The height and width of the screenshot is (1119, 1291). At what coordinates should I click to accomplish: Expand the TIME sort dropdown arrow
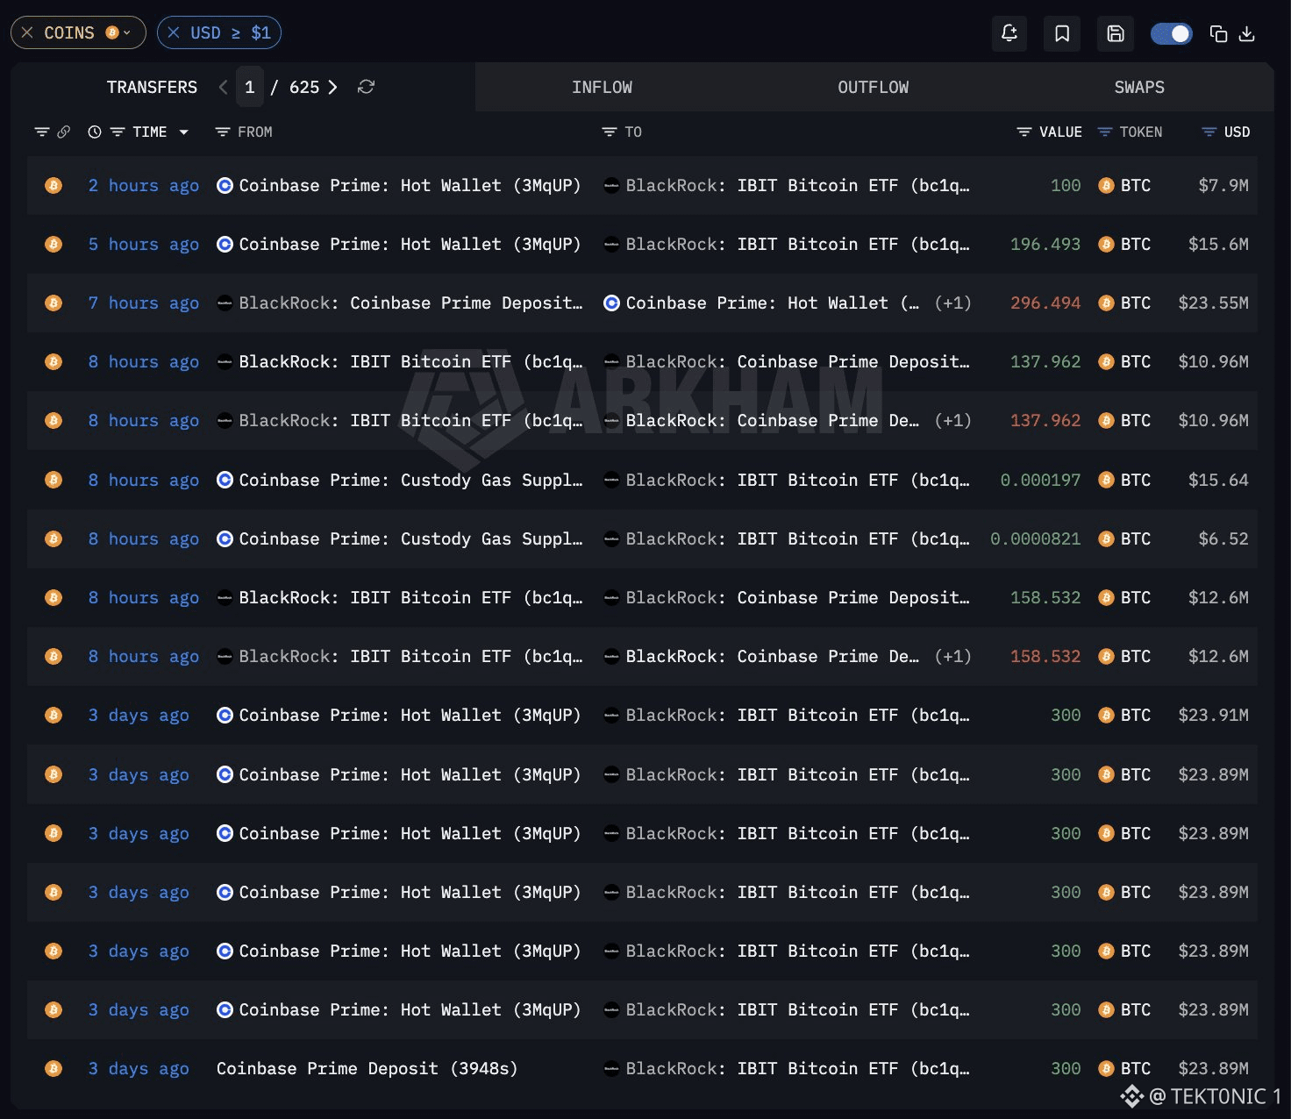[x=184, y=132]
